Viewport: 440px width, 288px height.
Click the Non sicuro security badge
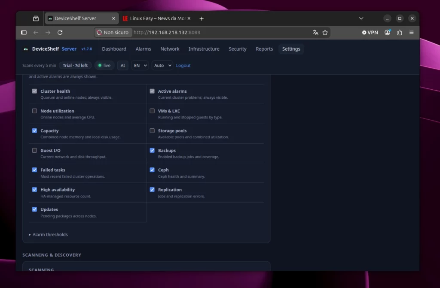coord(113,33)
